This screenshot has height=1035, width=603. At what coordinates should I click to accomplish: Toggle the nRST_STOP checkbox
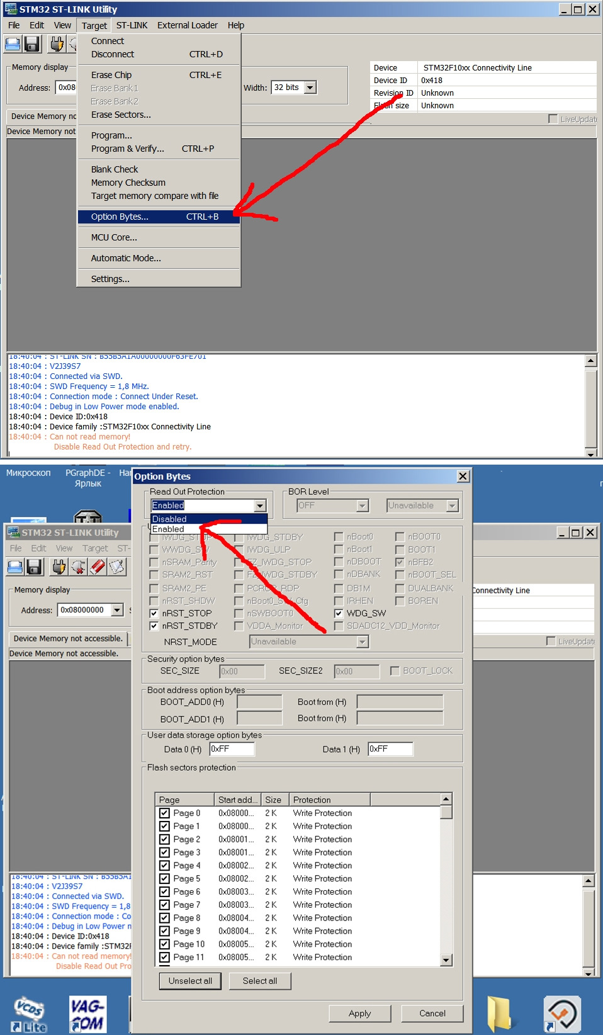pyautogui.click(x=154, y=613)
